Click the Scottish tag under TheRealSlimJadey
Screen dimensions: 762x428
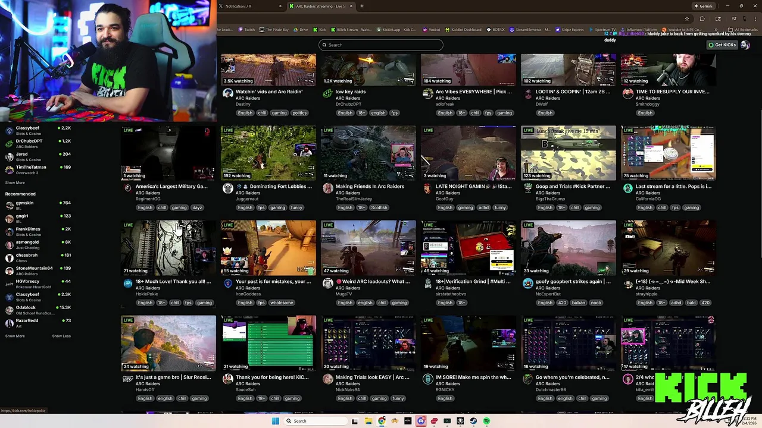379,208
